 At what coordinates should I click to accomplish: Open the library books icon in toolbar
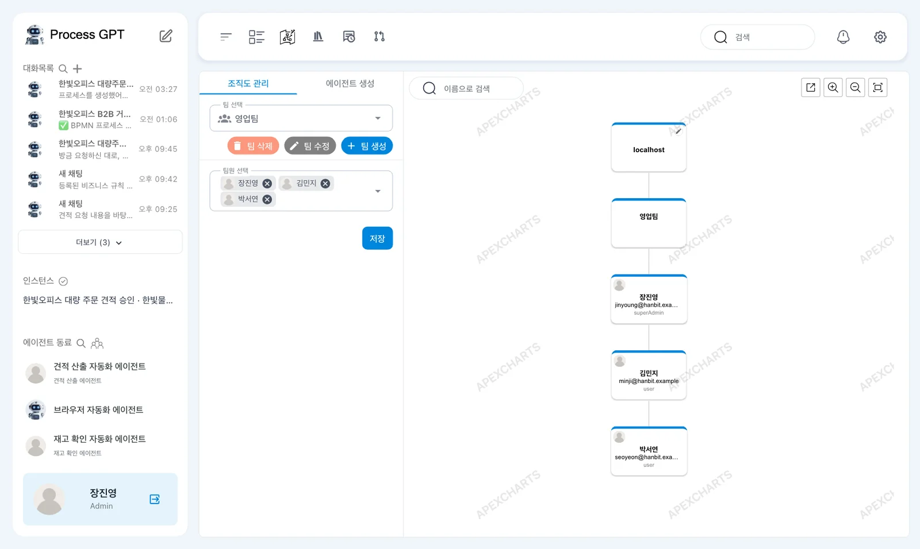318,37
